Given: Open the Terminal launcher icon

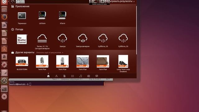Looking at the screenshot, I should coord(4,89).
